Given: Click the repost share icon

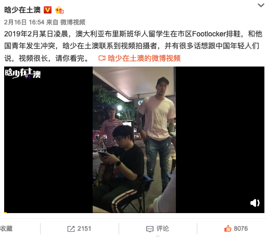Looking at the screenshot, I should tap(71, 229).
